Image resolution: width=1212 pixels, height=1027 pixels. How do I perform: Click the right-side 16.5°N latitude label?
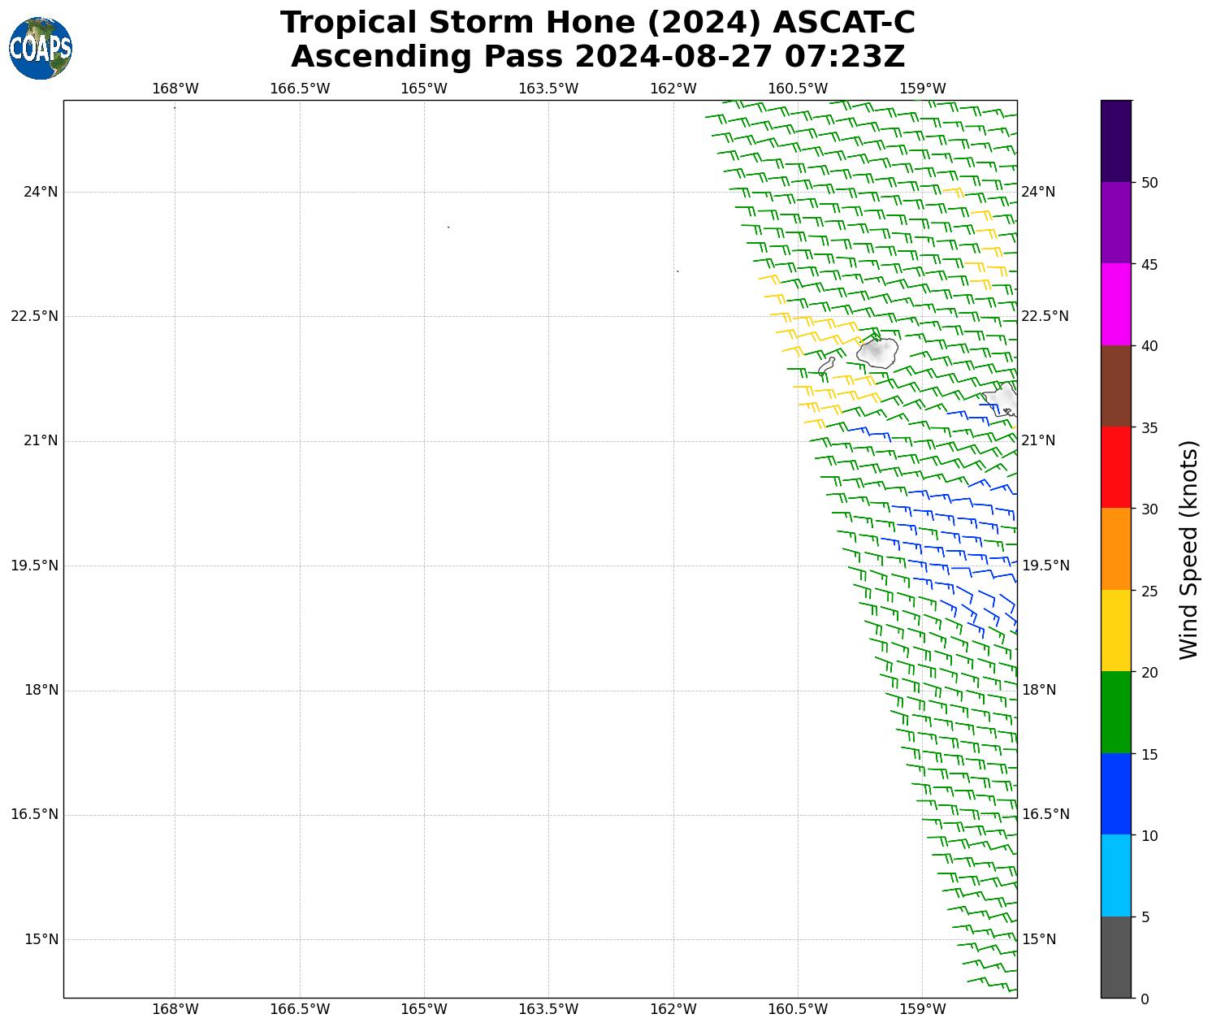[x=1045, y=814]
